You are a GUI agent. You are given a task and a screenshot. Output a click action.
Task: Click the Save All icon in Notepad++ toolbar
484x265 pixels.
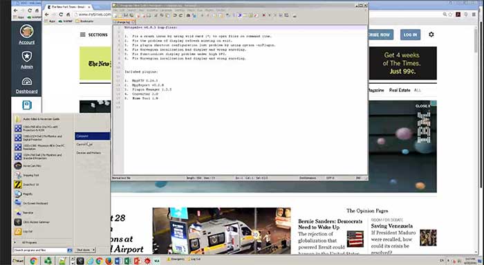[x=131, y=15]
